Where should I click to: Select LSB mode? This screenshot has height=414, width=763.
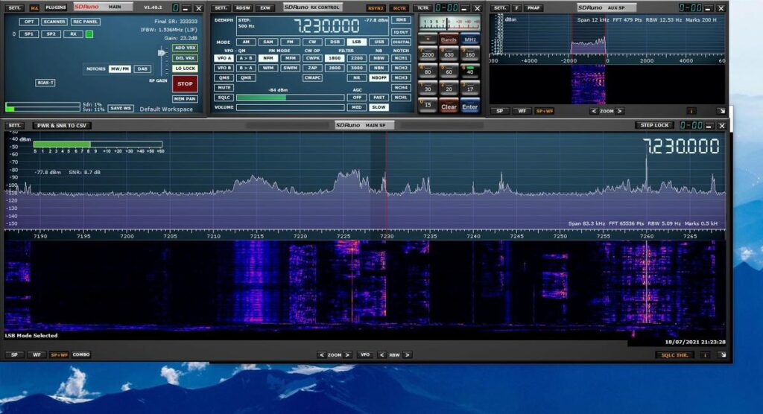(x=357, y=42)
